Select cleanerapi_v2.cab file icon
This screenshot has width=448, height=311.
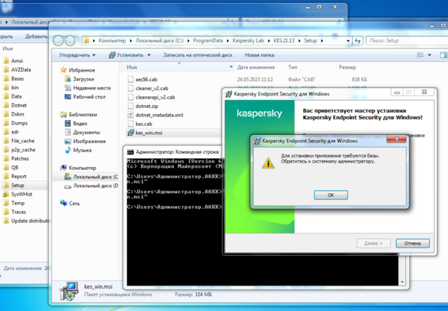(131, 97)
